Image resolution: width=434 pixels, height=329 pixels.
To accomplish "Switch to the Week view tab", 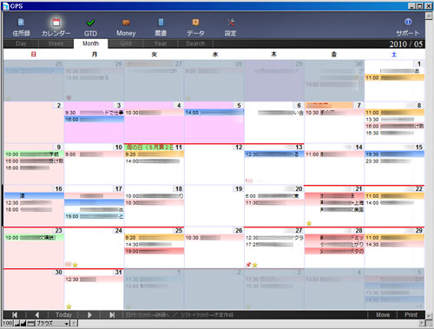I will (56, 43).
